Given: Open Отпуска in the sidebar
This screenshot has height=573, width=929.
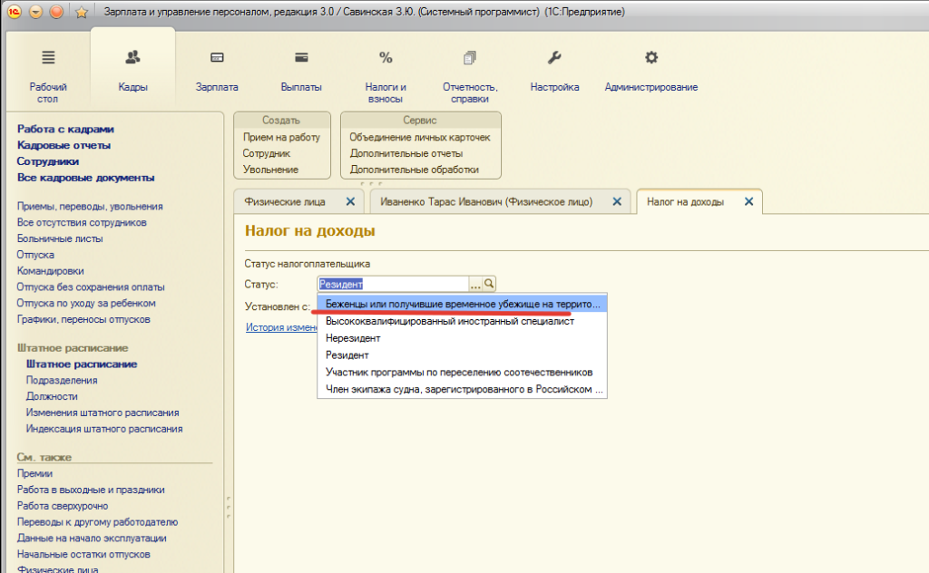Looking at the screenshot, I should [35, 255].
